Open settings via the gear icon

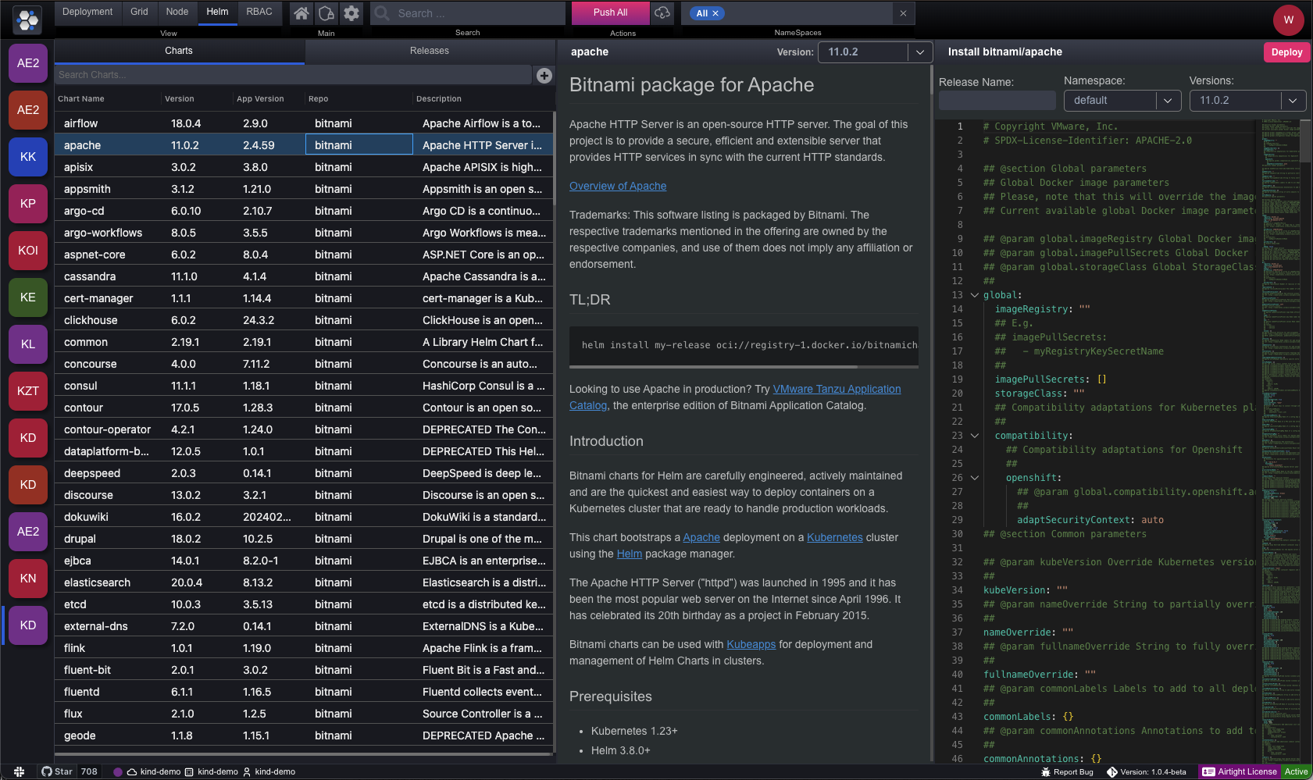tap(351, 13)
